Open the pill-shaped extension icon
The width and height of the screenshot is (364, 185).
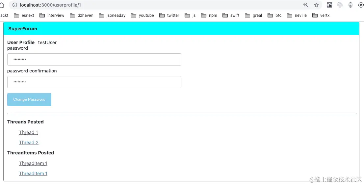351,5
